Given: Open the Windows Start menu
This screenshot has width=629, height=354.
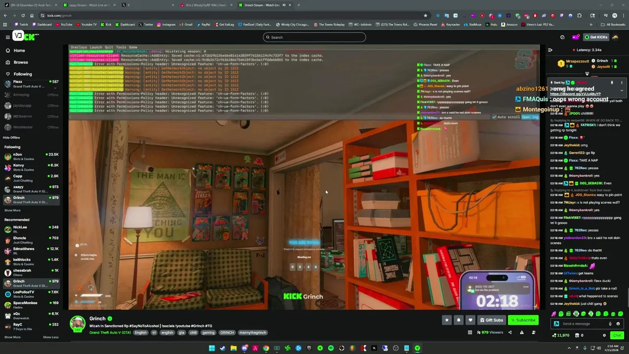Looking at the screenshot, I should point(212,348).
